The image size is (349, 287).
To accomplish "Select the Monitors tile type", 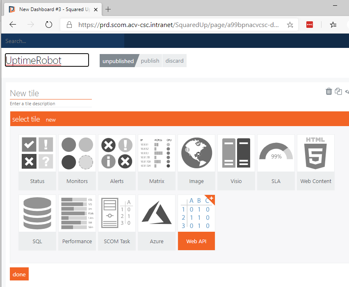I will click(77, 163).
